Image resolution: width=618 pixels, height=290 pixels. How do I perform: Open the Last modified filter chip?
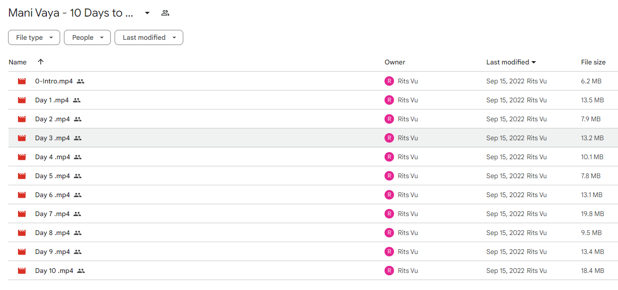click(x=149, y=37)
